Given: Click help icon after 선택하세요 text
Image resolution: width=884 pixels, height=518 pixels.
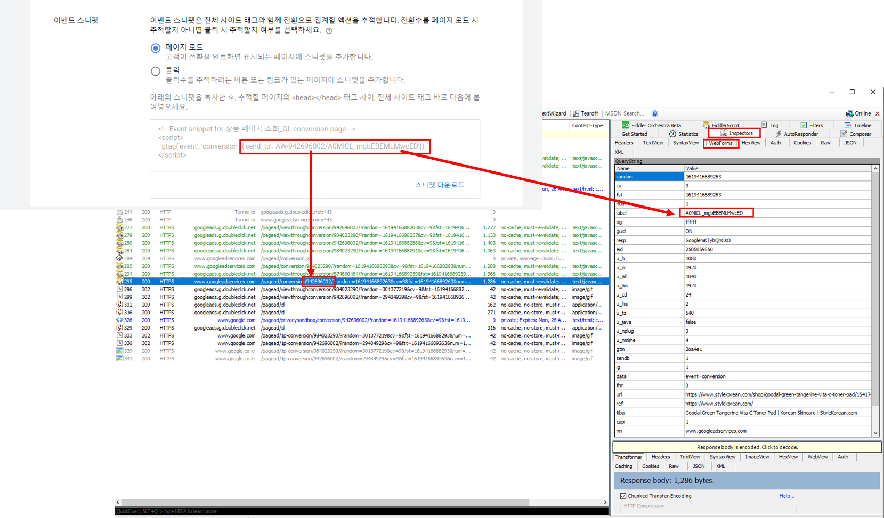Looking at the screenshot, I should tap(329, 30).
